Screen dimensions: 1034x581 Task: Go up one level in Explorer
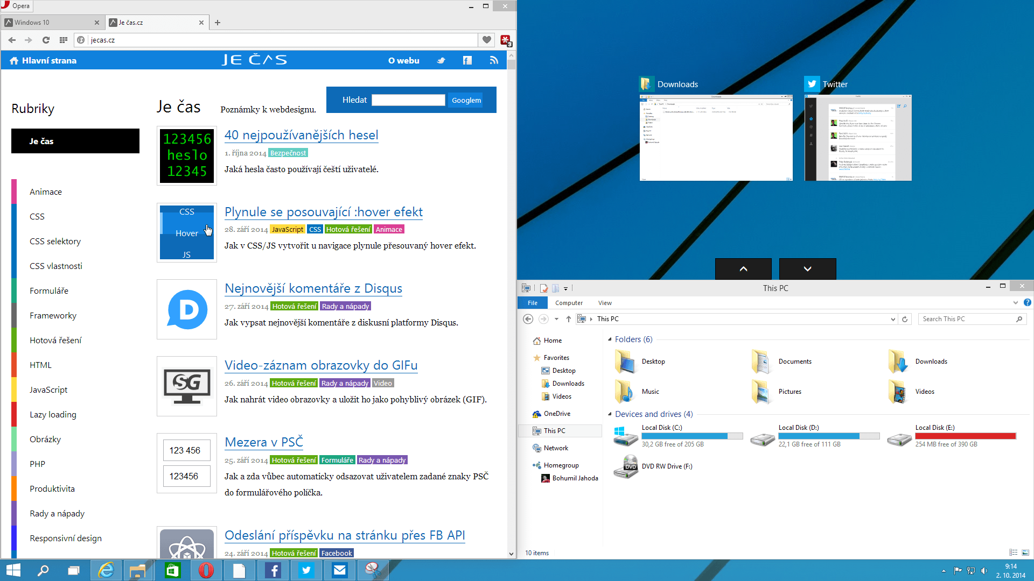[x=569, y=319]
